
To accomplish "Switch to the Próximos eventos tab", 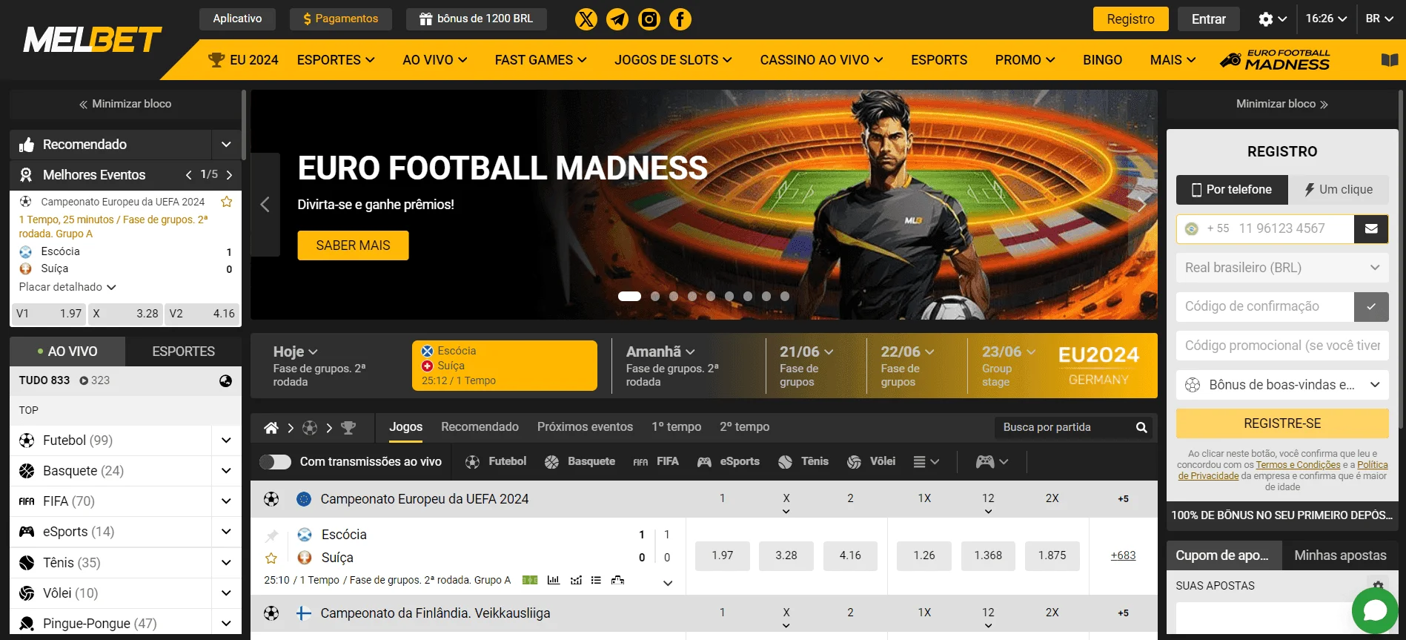I will [x=585, y=427].
